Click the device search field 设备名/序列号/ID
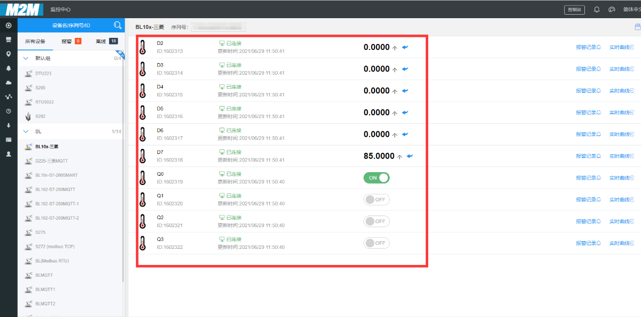The width and height of the screenshot is (641, 317). click(71, 25)
